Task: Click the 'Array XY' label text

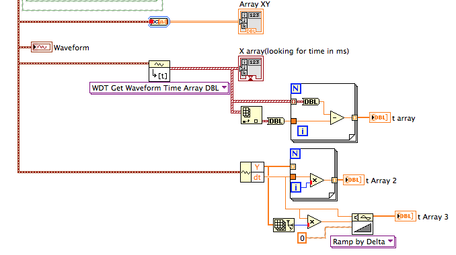Action: pos(255,4)
